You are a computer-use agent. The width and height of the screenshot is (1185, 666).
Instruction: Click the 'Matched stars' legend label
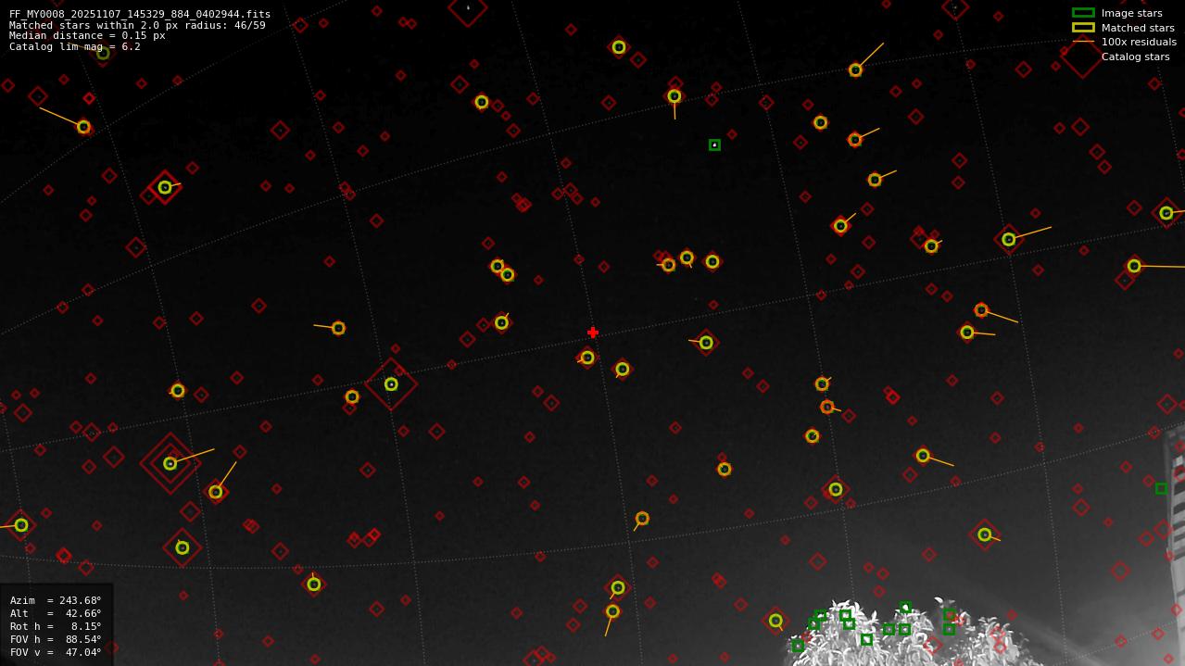pyautogui.click(x=1138, y=28)
